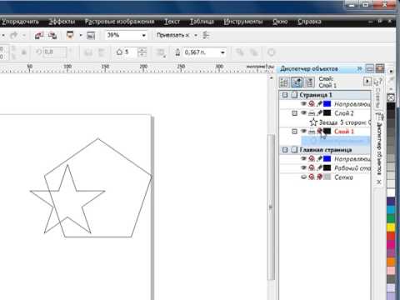Show the Сетка layer with eye icon
The image size is (400, 300).
tap(303, 177)
